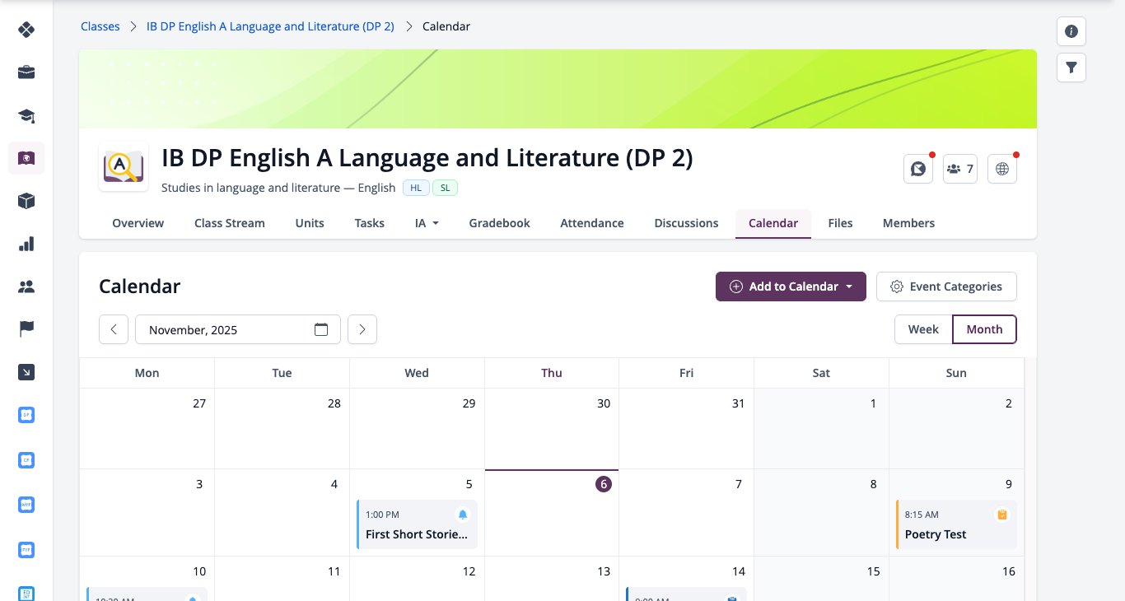
Task: Open the CP blue badge sidebar icon
Action: [26, 459]
